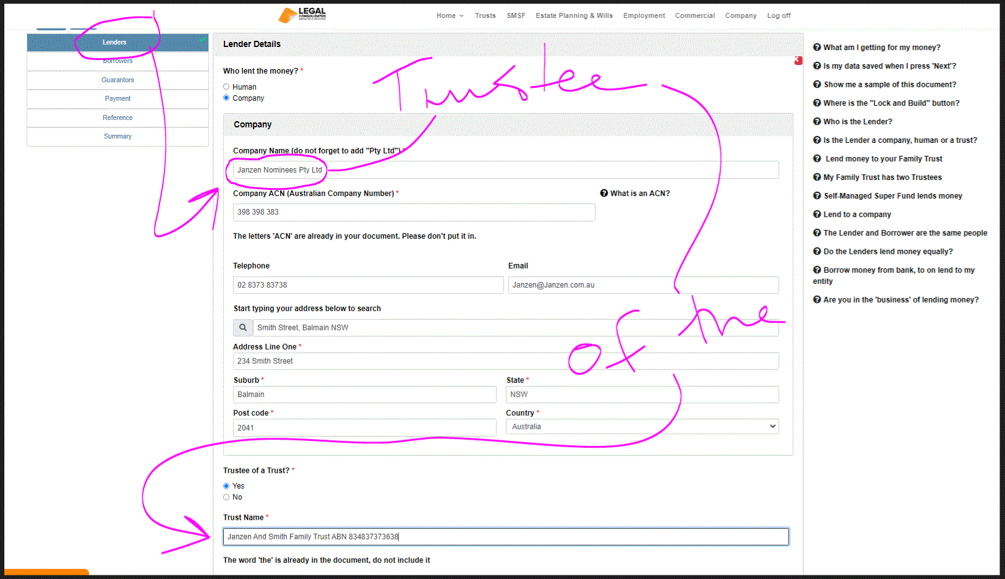
Task: Expand the Home menu dropdown
Action: coord(450,16)
